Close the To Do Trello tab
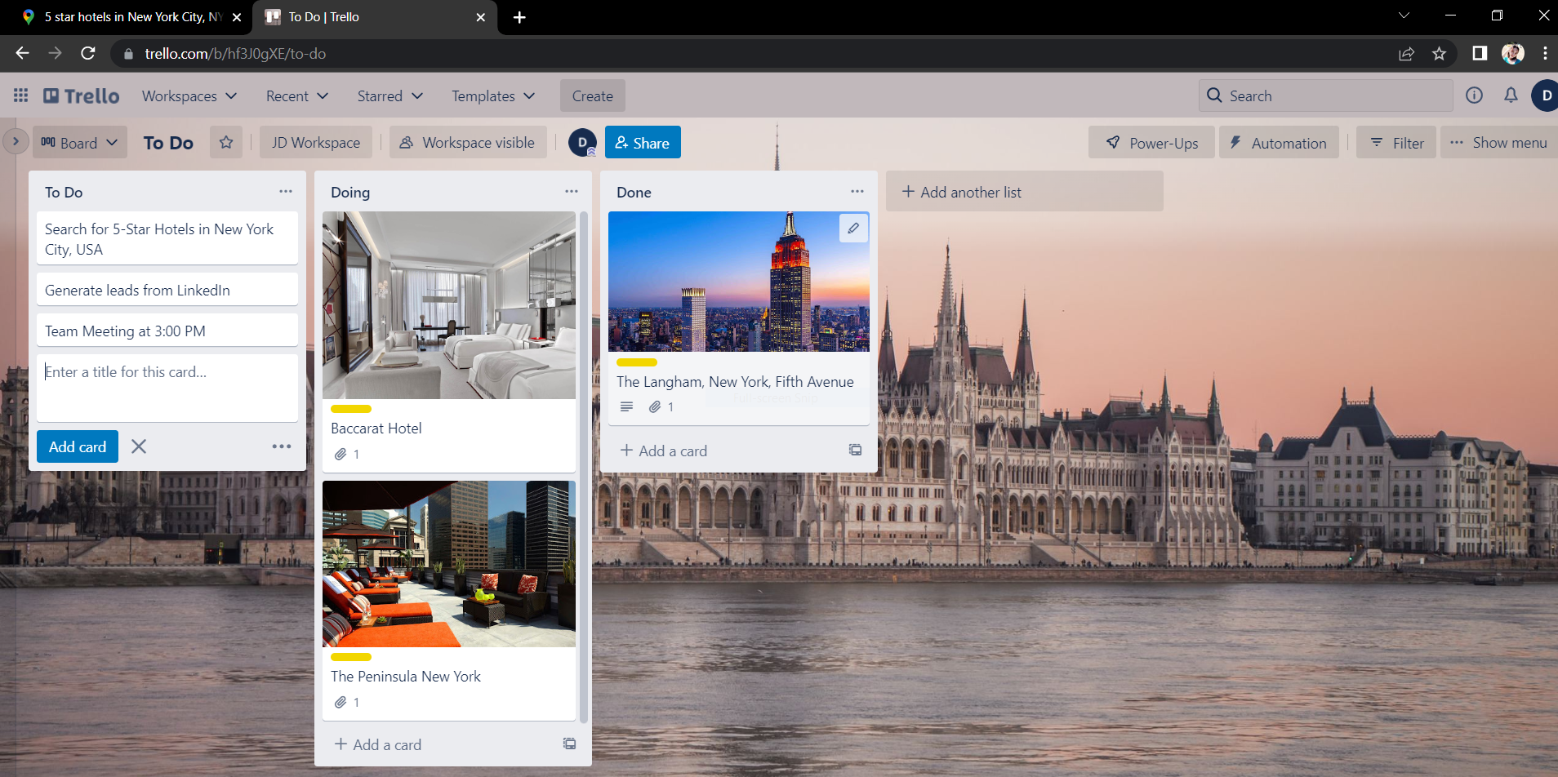 point(480,17)
